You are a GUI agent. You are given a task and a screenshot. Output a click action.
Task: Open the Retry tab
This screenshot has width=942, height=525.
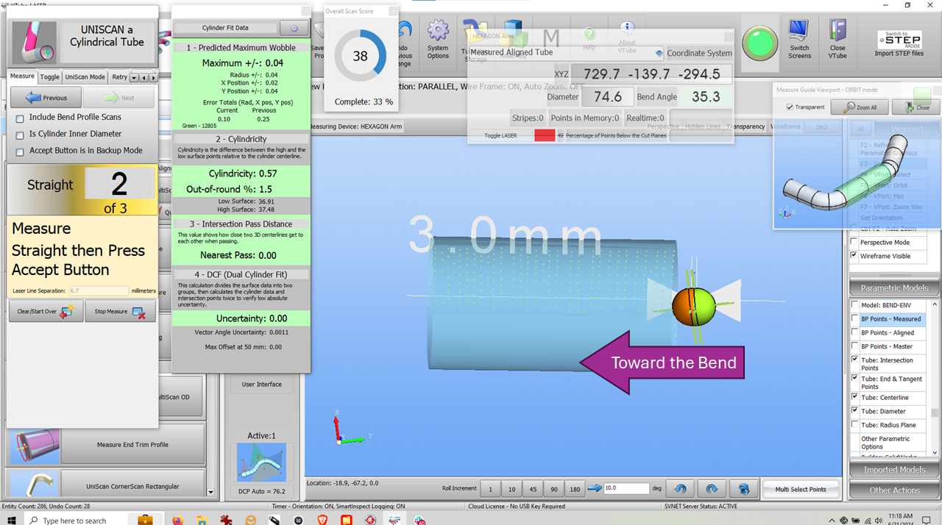point(118,76)
